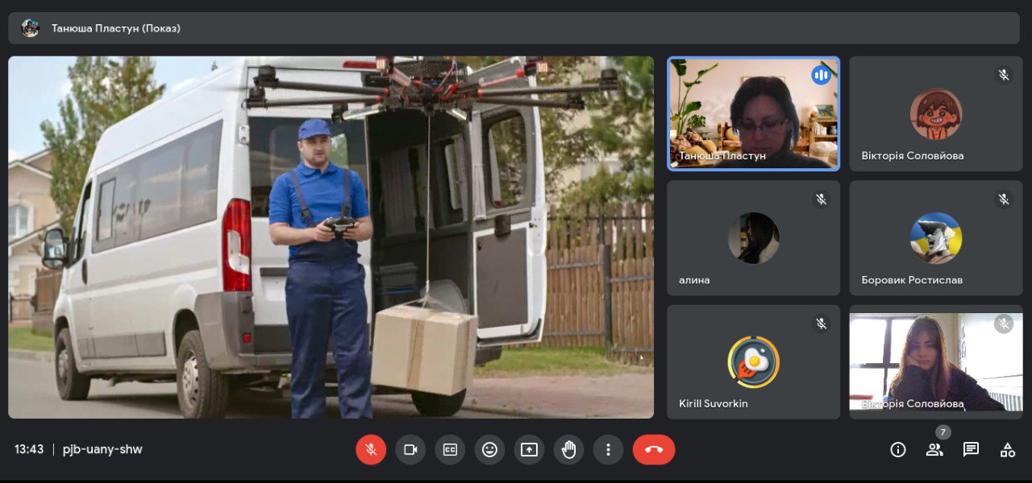This screenshot has height=483, width=1032.
Task: Click the Вікторія Соловйова cartoon avatar tile
Action: tap(935, 114)
